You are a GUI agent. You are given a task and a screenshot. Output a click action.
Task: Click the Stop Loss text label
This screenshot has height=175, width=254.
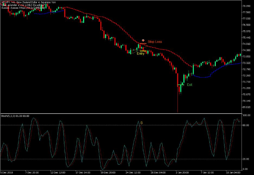click(155, 42)
